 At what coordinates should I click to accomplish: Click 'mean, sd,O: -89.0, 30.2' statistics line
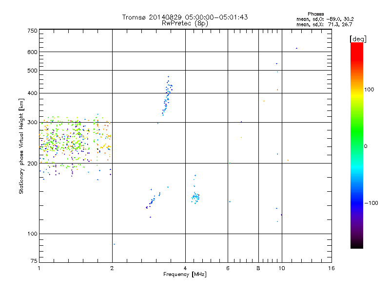325,19
